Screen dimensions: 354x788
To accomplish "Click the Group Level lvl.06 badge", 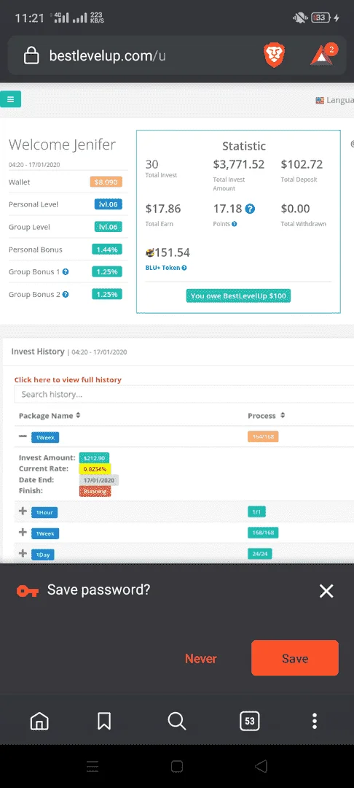I will (x=109, y=227).
